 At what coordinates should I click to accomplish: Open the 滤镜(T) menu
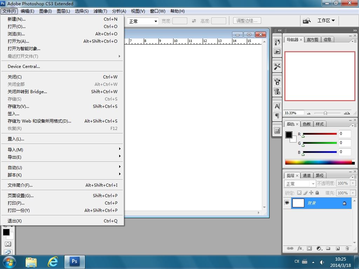[100, 11]
